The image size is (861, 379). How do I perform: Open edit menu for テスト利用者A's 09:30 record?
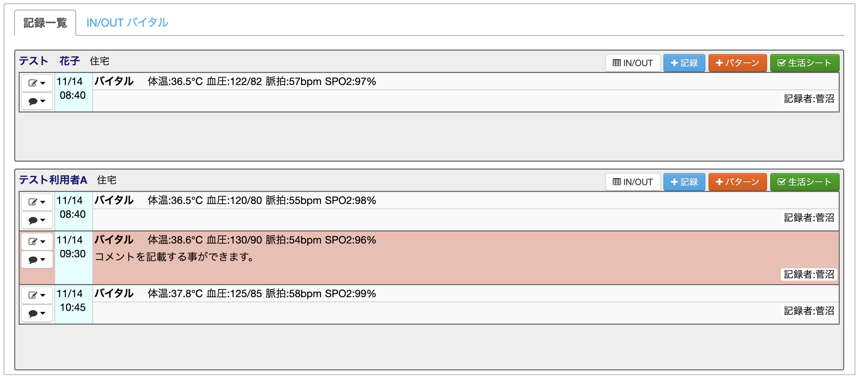tap(37, 241)
